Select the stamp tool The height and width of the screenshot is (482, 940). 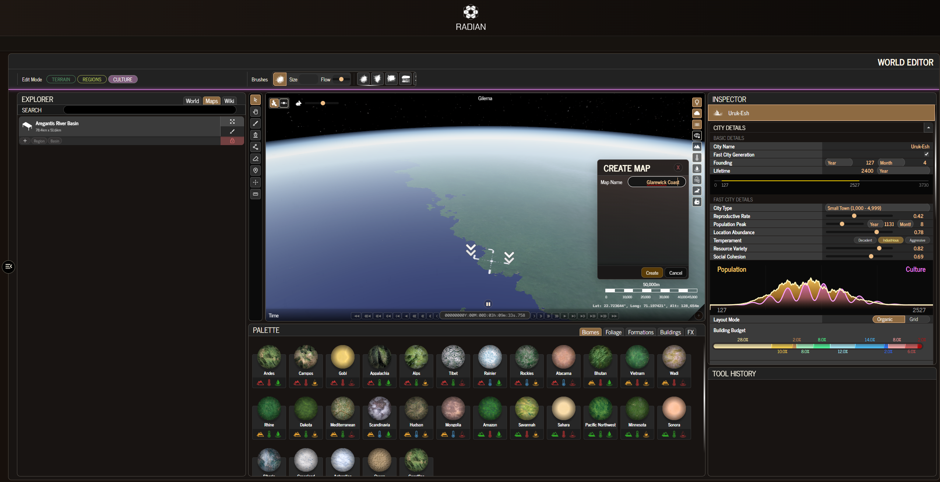pyautogui.click(x=256, y=135)
